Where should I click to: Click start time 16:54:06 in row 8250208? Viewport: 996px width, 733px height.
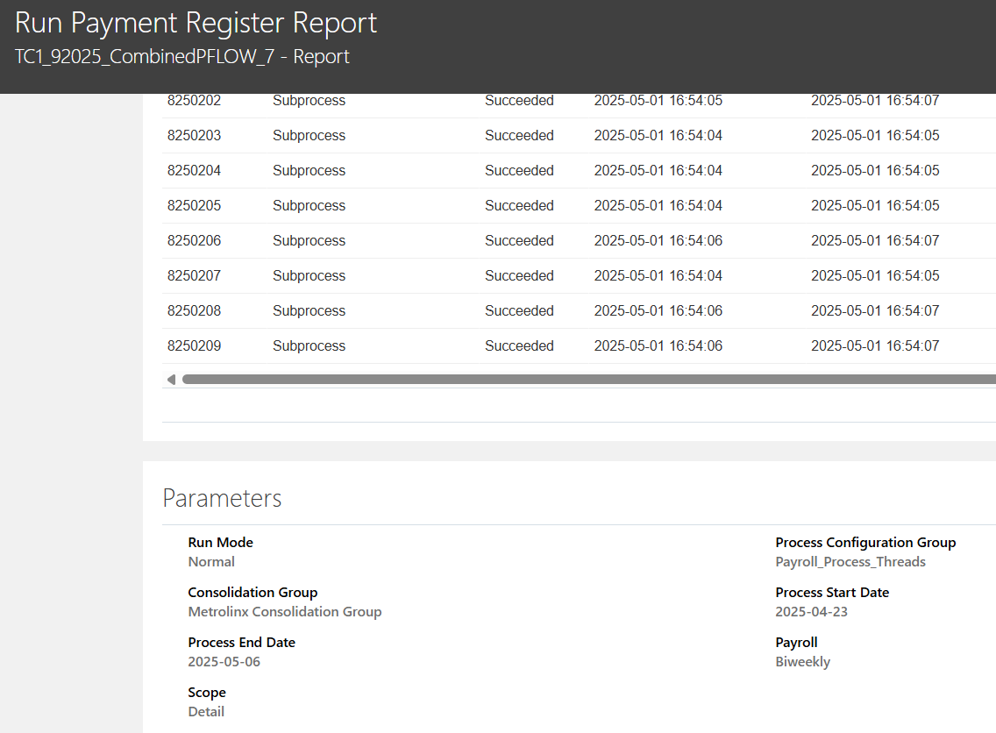[x=658, y=310]
